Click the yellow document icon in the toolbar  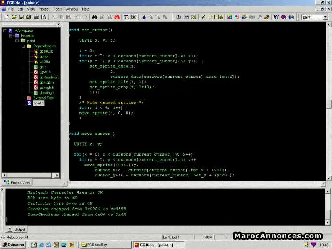pyautogui.click(x=212, y=17)
